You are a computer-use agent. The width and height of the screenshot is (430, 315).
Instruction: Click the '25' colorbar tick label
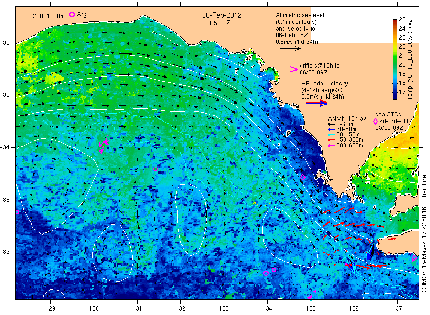coord(402,20)
